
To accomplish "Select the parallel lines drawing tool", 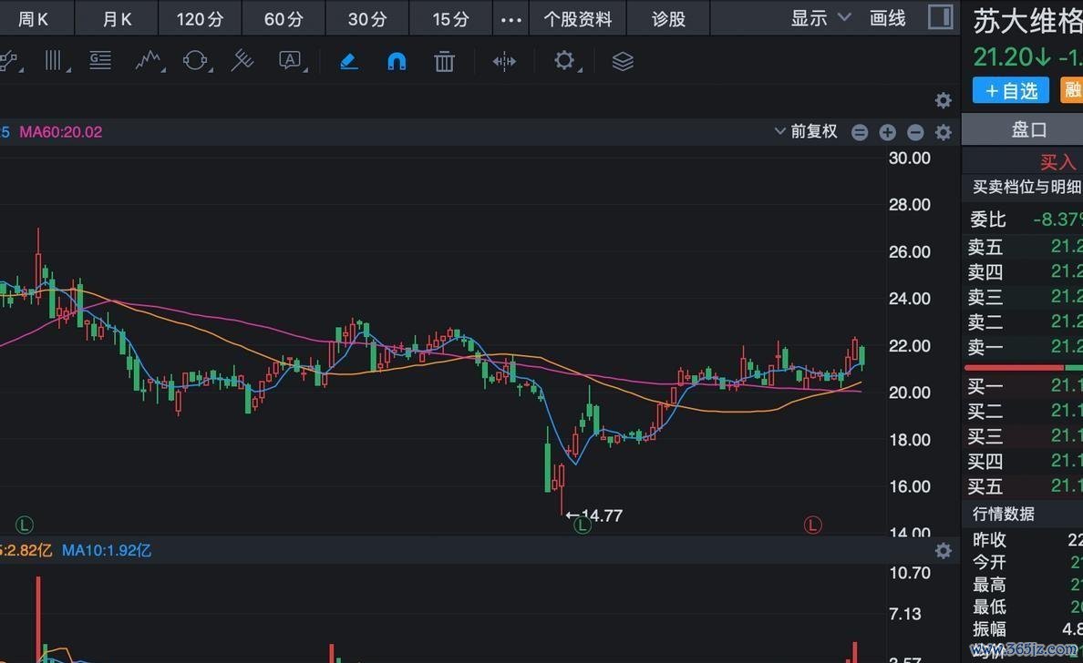I will click(x=54, y=61).
